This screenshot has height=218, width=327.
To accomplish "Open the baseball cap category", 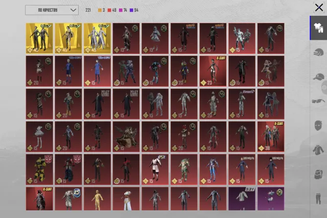I will 318,77.
